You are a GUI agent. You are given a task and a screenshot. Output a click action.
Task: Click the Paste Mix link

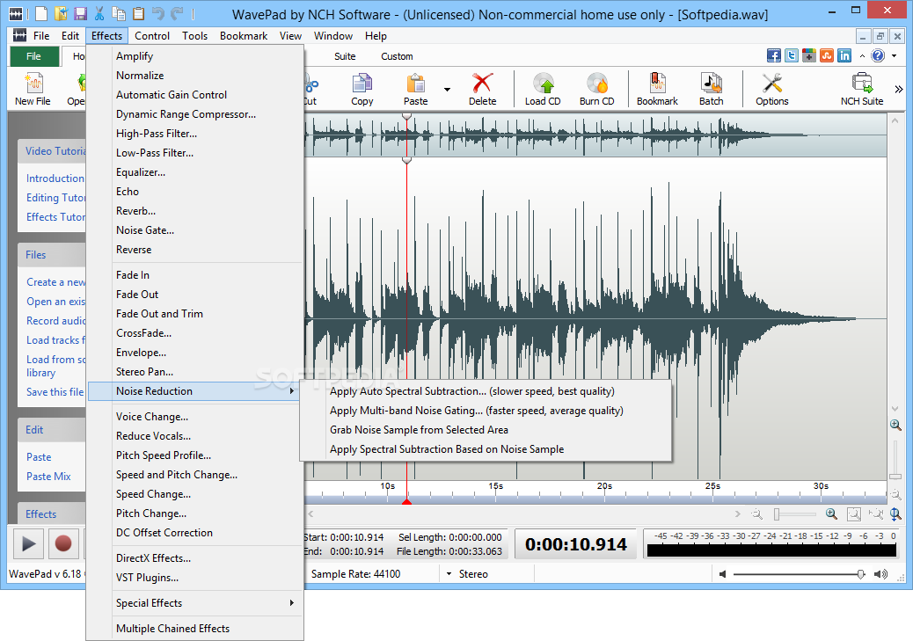tap(48, 477)
